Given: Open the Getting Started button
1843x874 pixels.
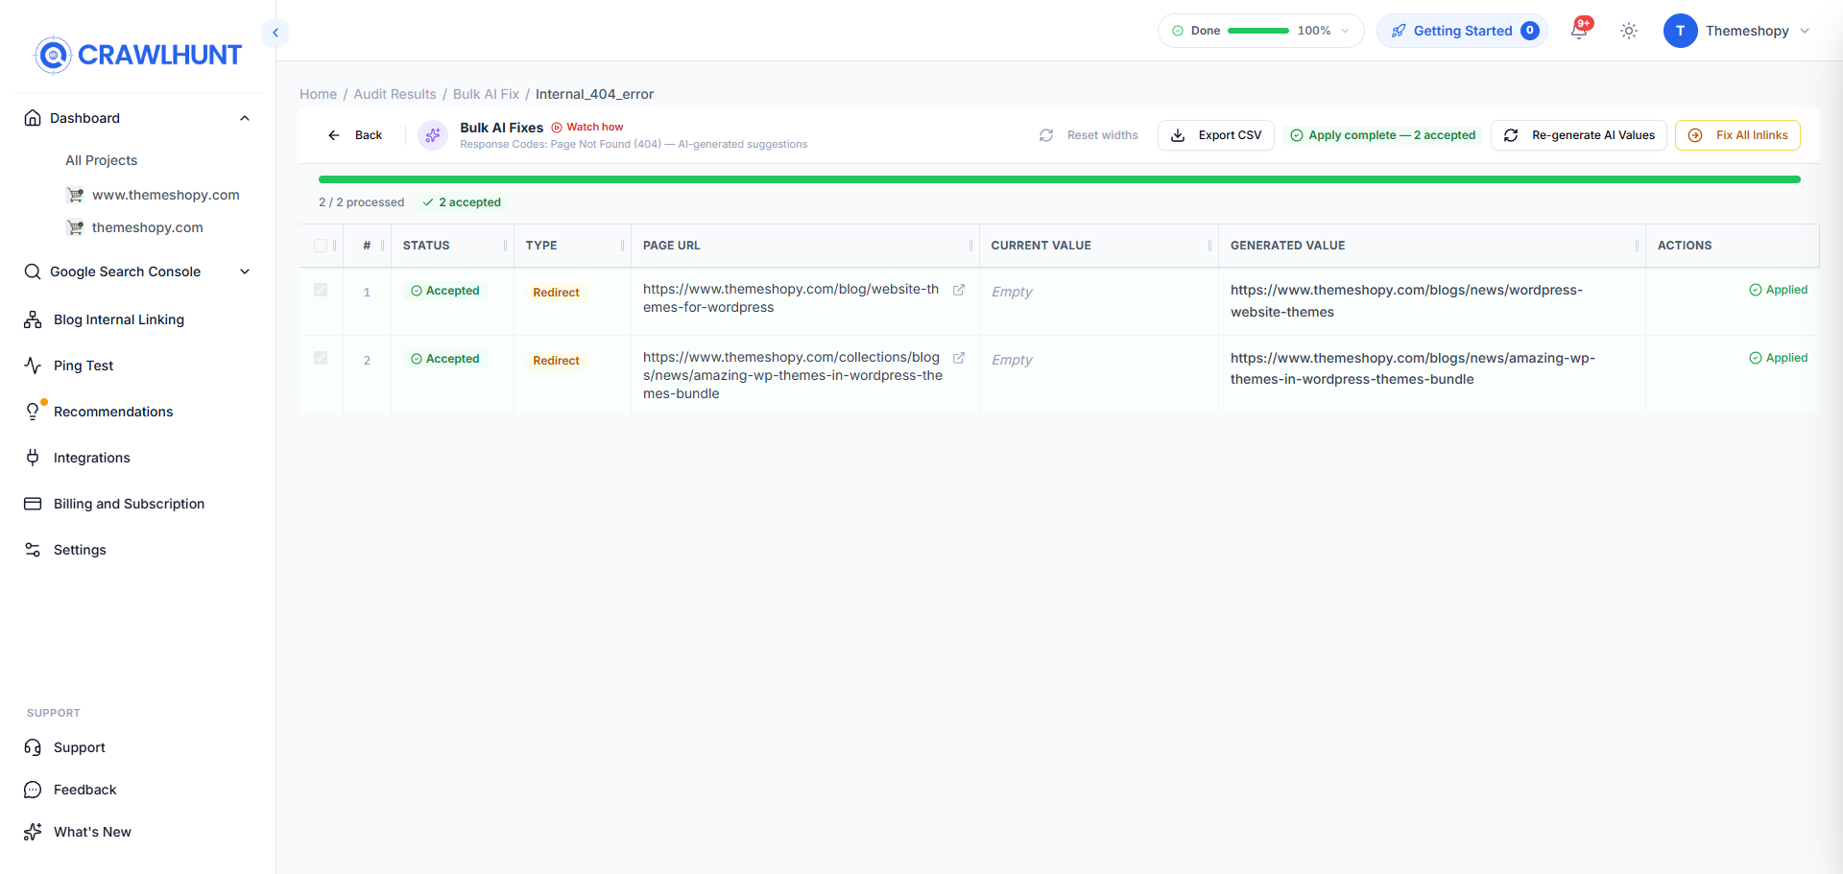Looking at the screenshot, I should coord(1462,31).
